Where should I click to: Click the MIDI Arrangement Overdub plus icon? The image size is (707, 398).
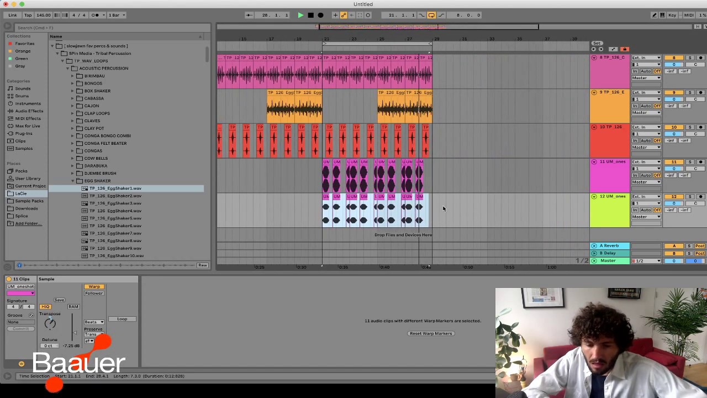335,15
